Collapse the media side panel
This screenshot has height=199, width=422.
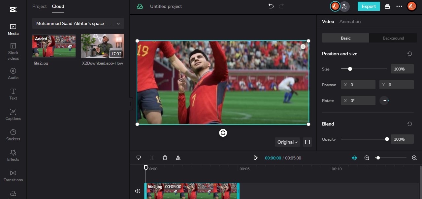131,104
